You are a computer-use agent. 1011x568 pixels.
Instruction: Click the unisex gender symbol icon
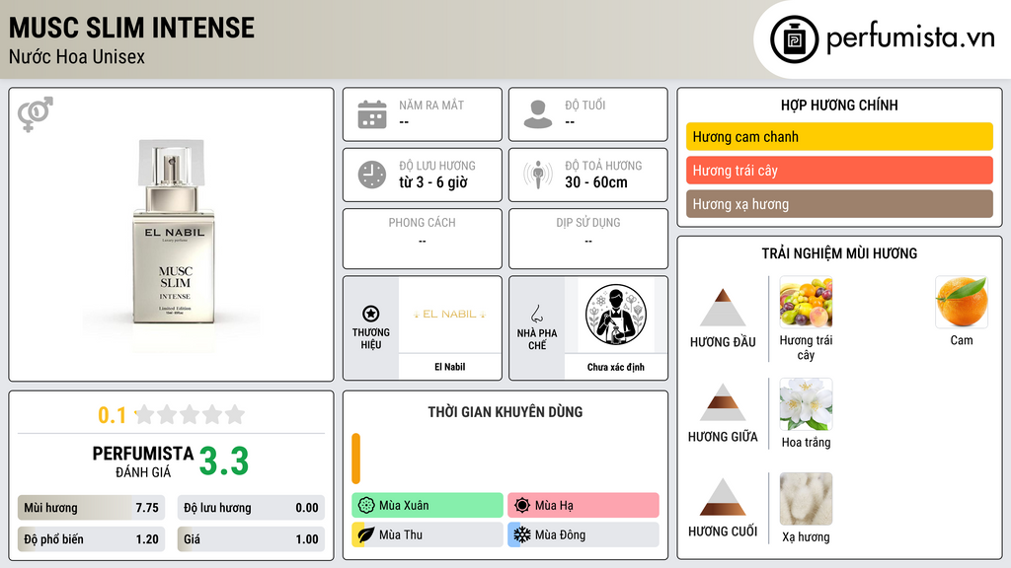click(36, 114)
